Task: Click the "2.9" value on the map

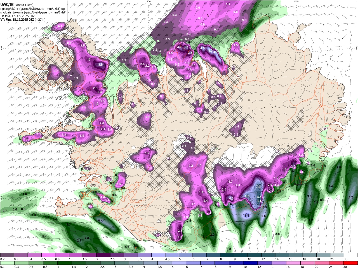Action: pyautogui.click(x=271, y=191)
